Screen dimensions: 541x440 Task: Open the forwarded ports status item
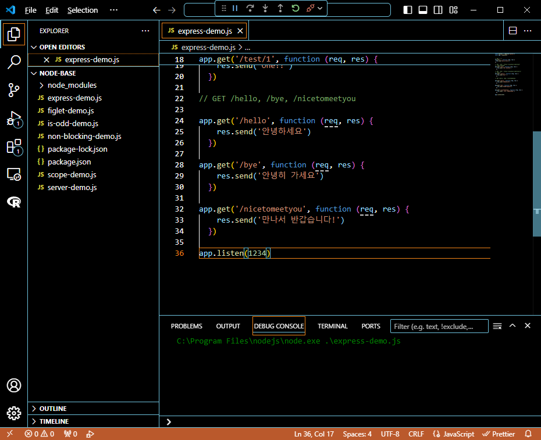71,434
